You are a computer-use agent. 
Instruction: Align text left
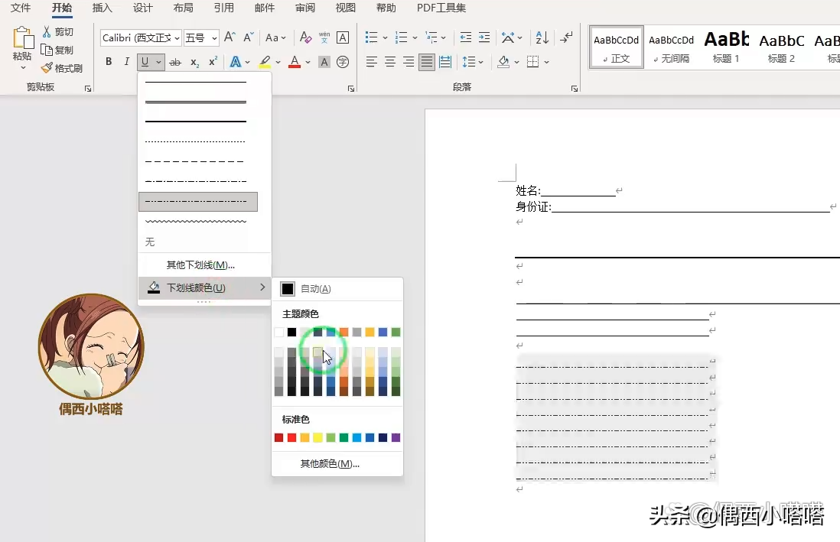[x=372, y=62]
